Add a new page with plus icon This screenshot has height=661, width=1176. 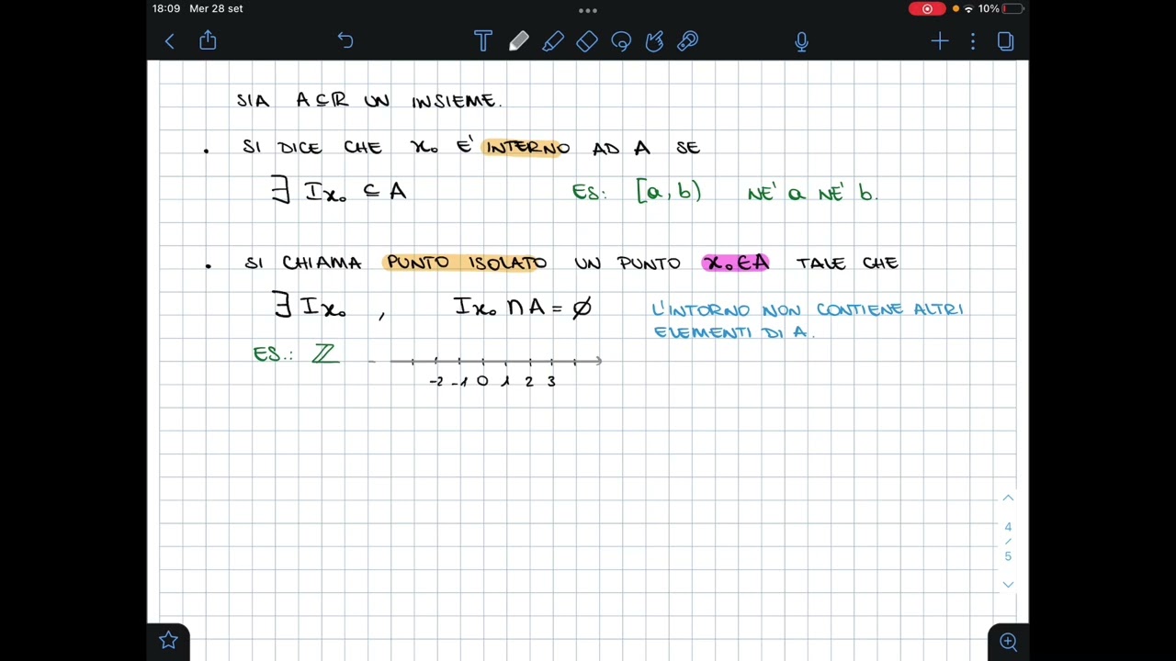click(x=940, y=41)
